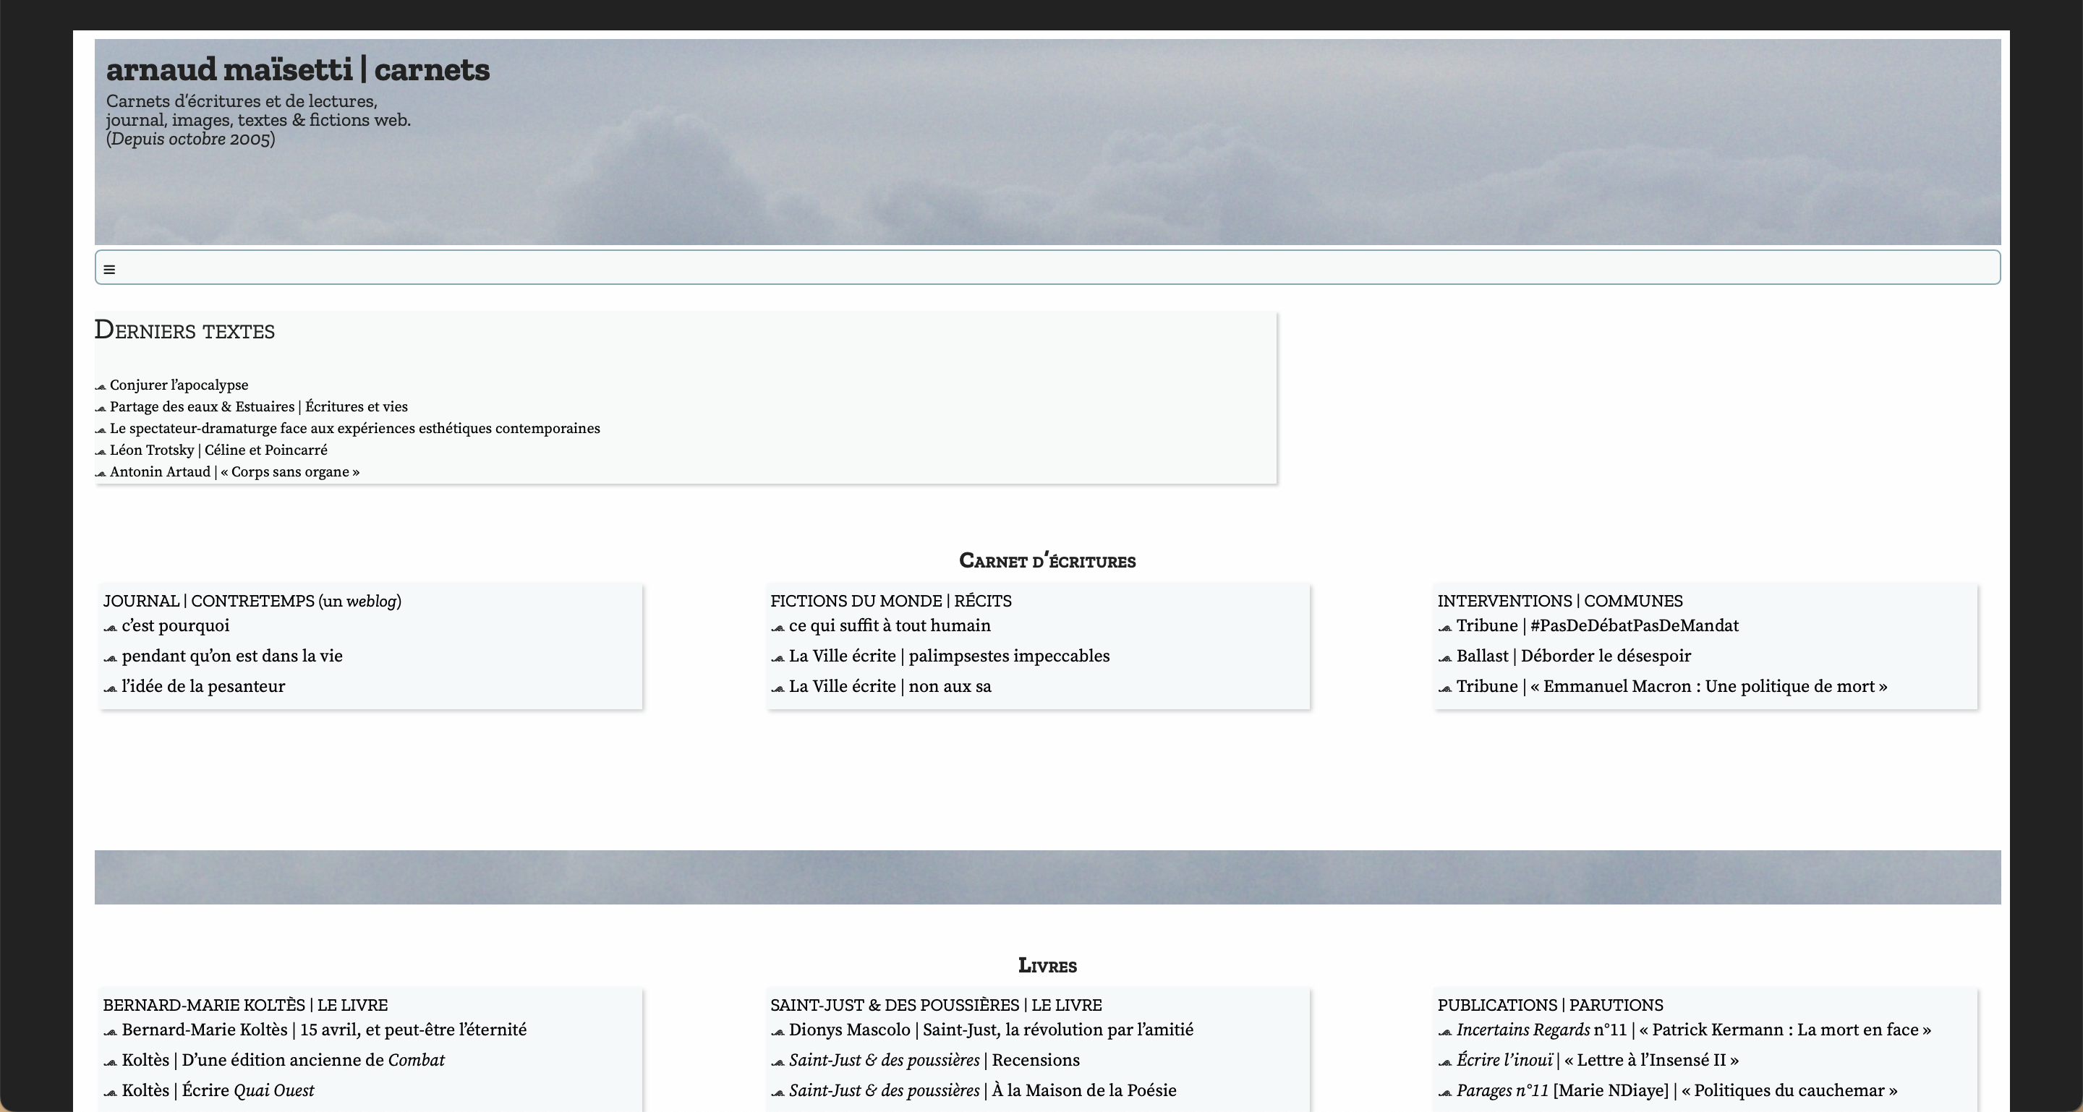Open FICTIONS DU MONDE | RÉCITS section
Screen dimensions: 2083x1112
[890, 602]
